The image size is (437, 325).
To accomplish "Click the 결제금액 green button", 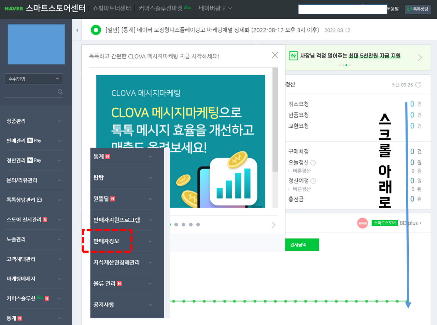I will click(x=302, y=245).
